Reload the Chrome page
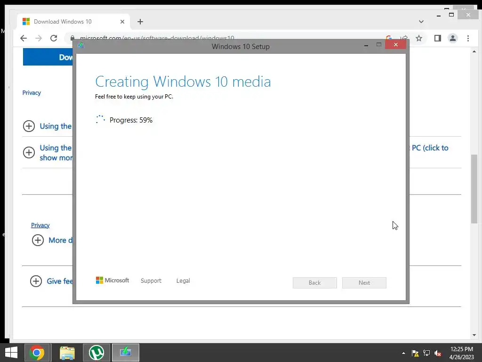The image size is (482, 362). tap(54, 38)
